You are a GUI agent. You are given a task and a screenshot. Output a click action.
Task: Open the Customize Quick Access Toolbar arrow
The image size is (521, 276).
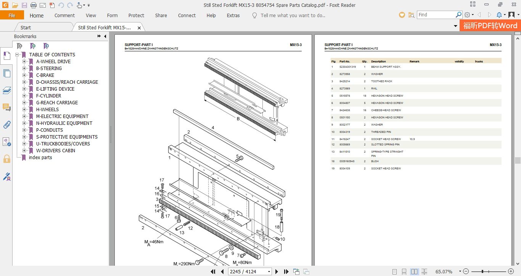coord(89,5)
